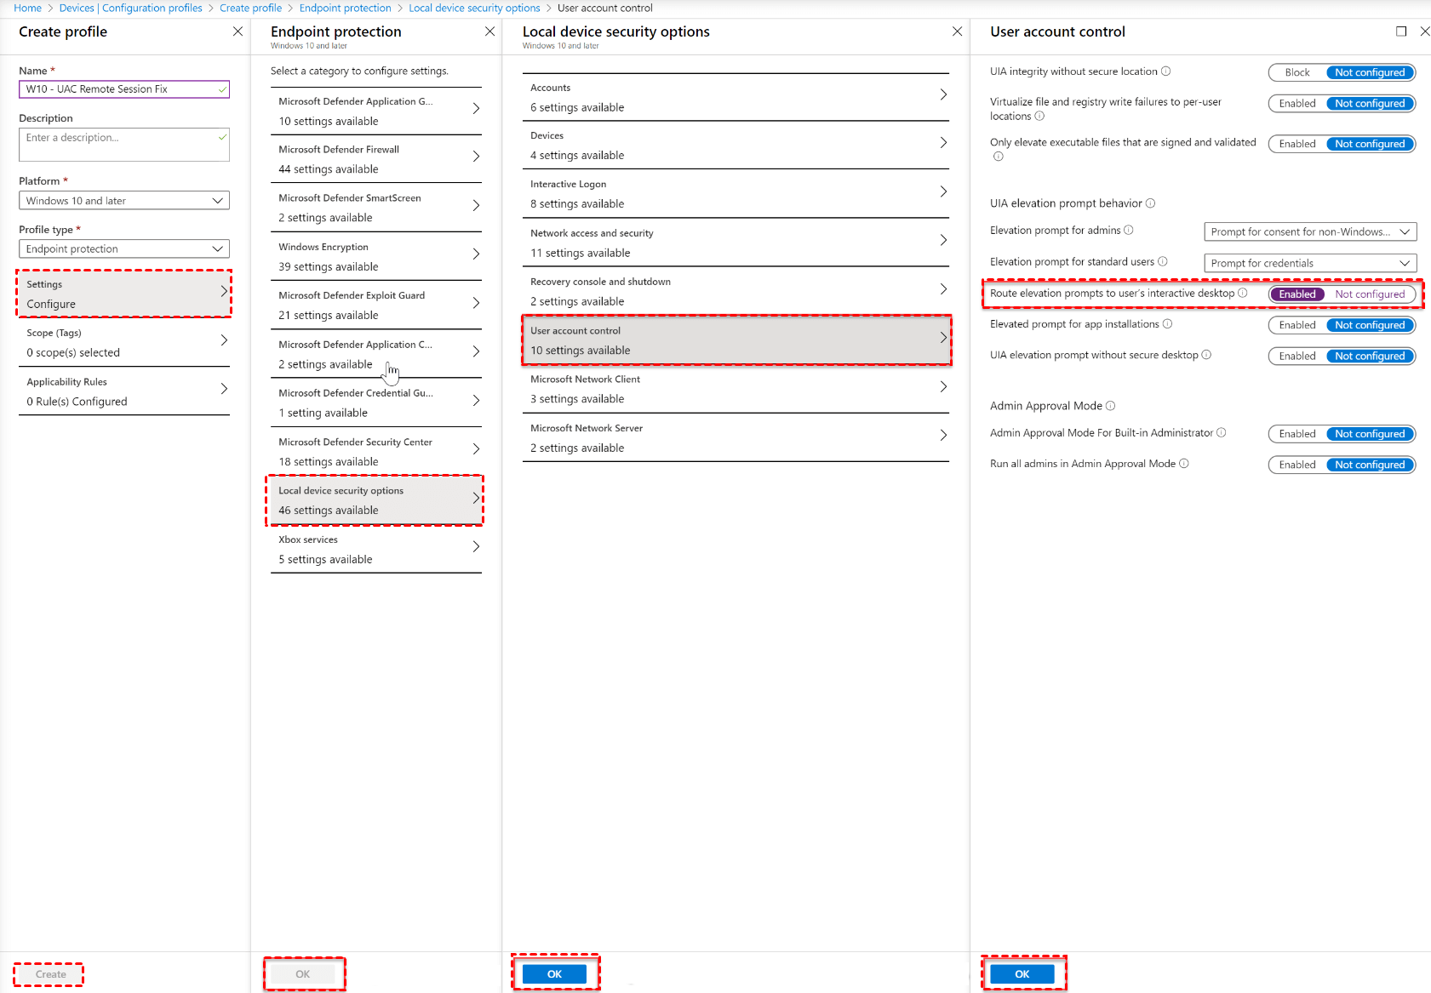Enable Admin Approval Mode For Built-in Administrator
The width and height of the screenshot is (1431, 993).
click(1297, 434)
